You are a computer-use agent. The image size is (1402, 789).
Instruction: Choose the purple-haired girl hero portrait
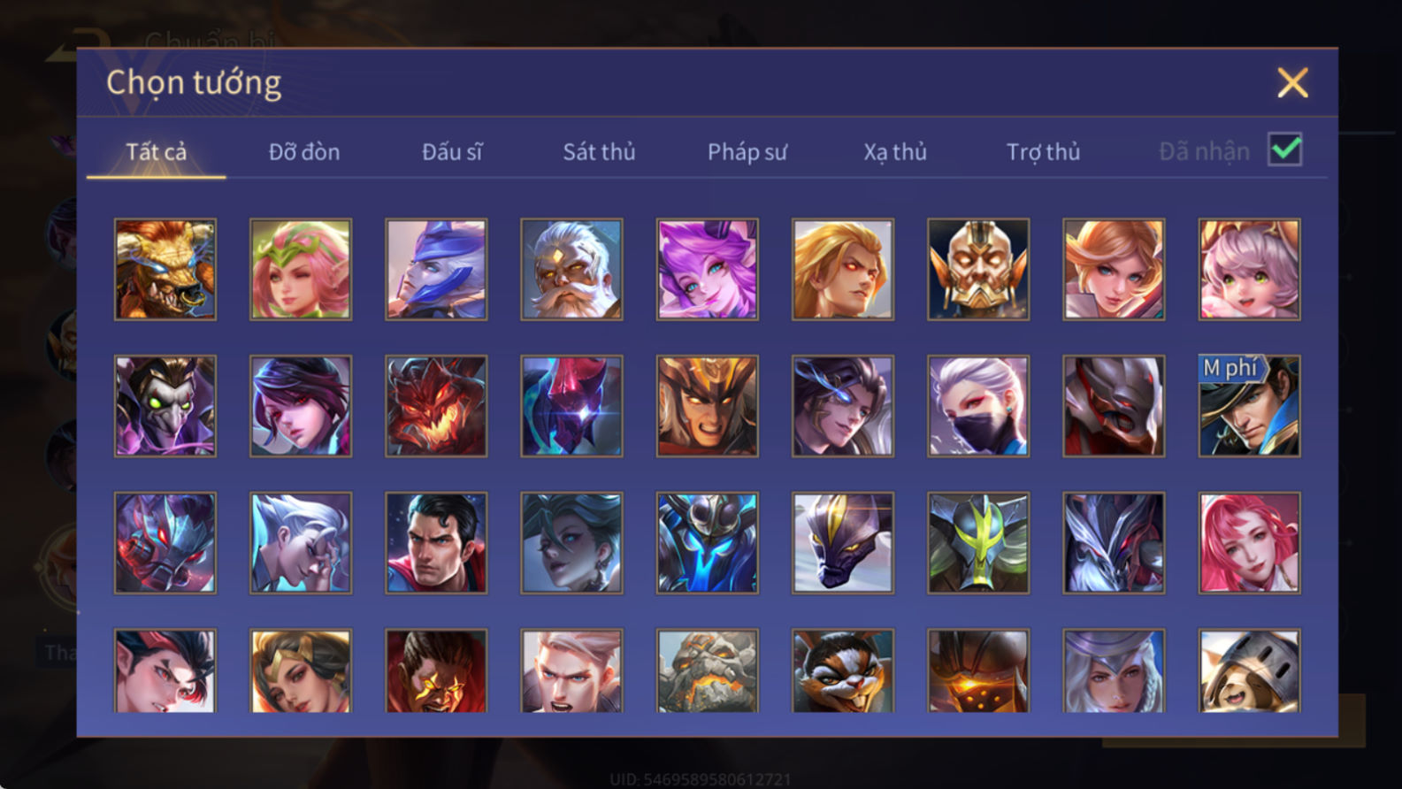tap(707, 269)
